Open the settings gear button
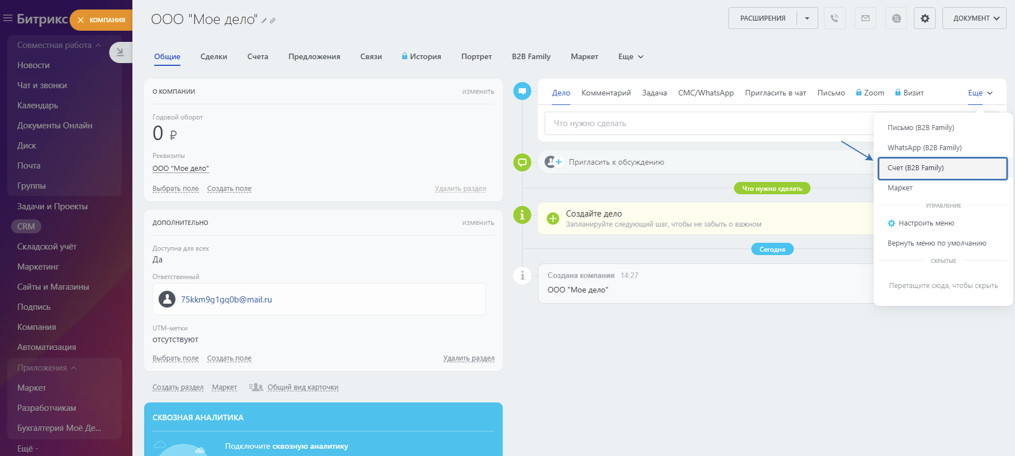 (x=925, y=18)
